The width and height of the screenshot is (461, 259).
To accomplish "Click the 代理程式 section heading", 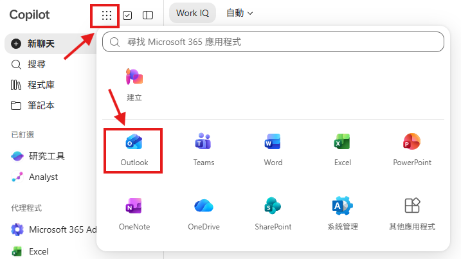I will coord(26,208).
